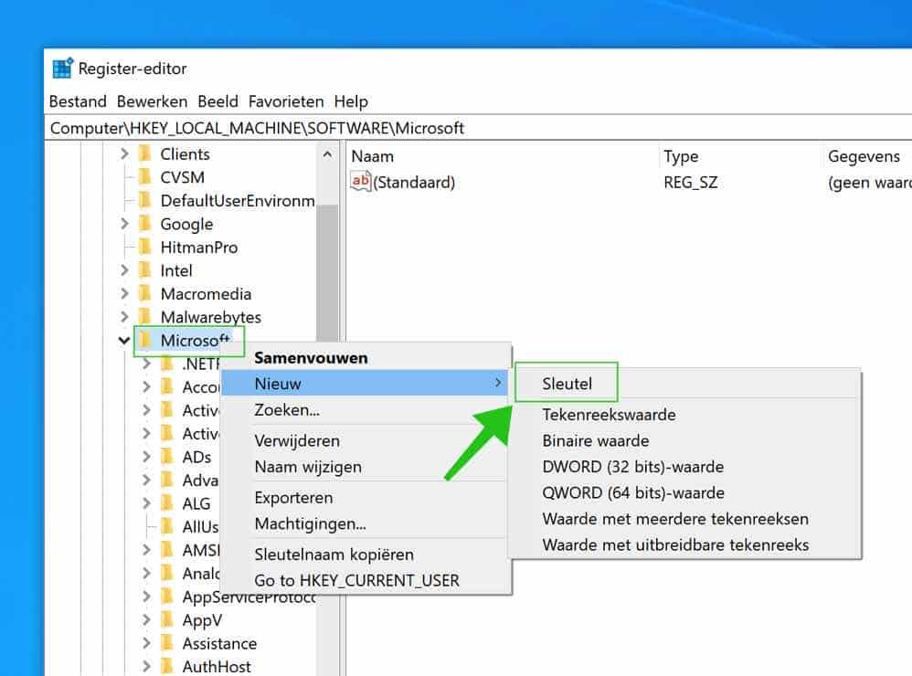Choose Go to HKEY_CURRENT_USER
This screenshot has height=676, width=912.
366,580
